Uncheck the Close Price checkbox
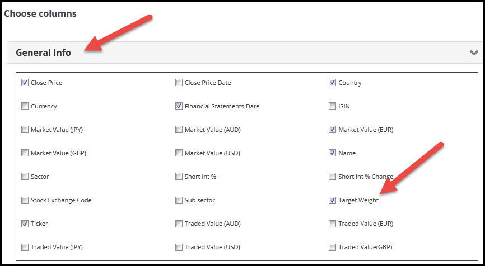Image resolution: width=485 pixels, height=266 pixels. (25, 83)
